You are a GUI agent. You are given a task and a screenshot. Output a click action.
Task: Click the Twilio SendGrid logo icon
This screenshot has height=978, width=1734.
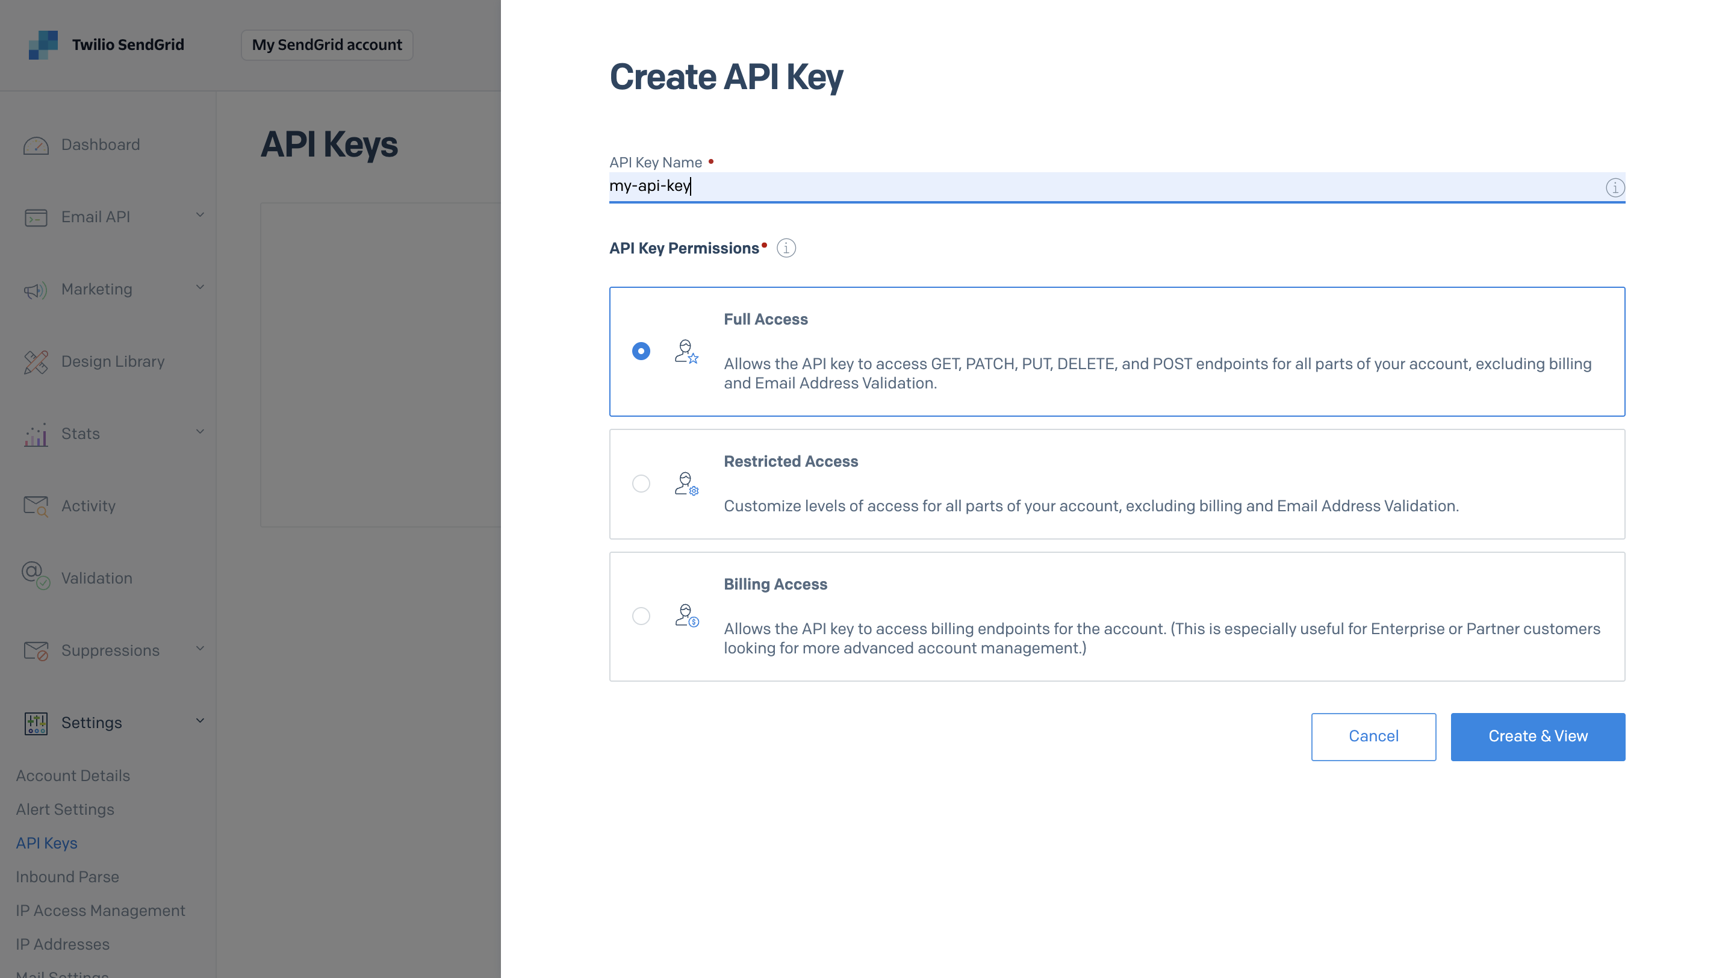pos(43,45)
